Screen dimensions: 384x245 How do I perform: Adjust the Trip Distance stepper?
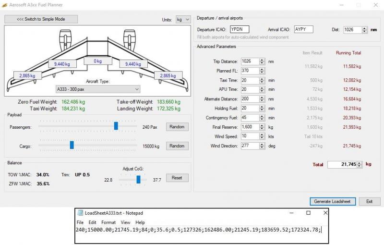pos(262,61)
